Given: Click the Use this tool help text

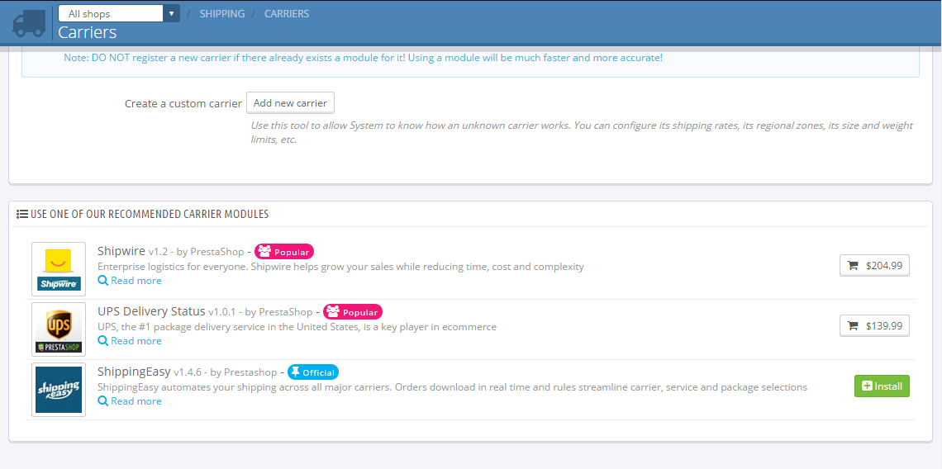Looking at the screenshot, I should [x=582, y=132].
